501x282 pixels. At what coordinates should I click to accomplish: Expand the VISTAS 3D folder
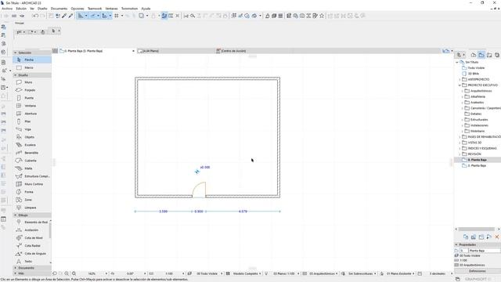point(460,143)
